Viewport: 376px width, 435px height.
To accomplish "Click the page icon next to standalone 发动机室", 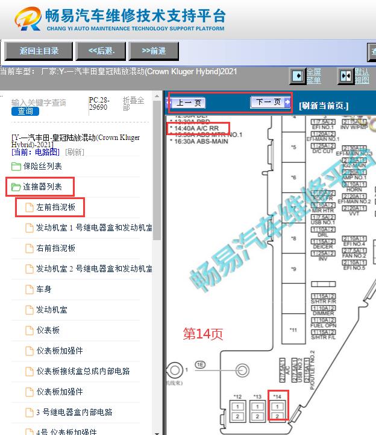I will [30, 310].
